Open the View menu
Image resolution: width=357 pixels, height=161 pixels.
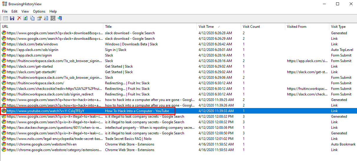[x=25, y=11]
